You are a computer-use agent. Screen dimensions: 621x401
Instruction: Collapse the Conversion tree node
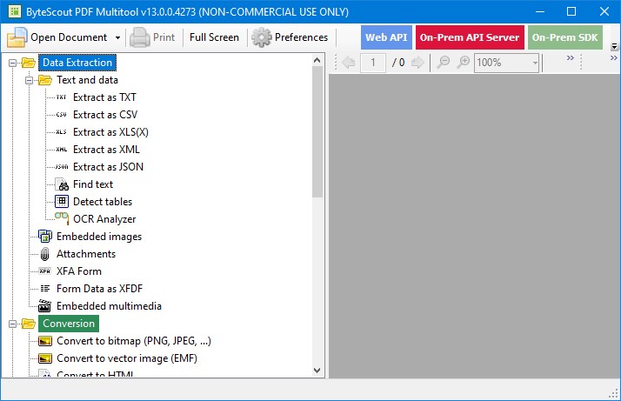click(13, 324)
